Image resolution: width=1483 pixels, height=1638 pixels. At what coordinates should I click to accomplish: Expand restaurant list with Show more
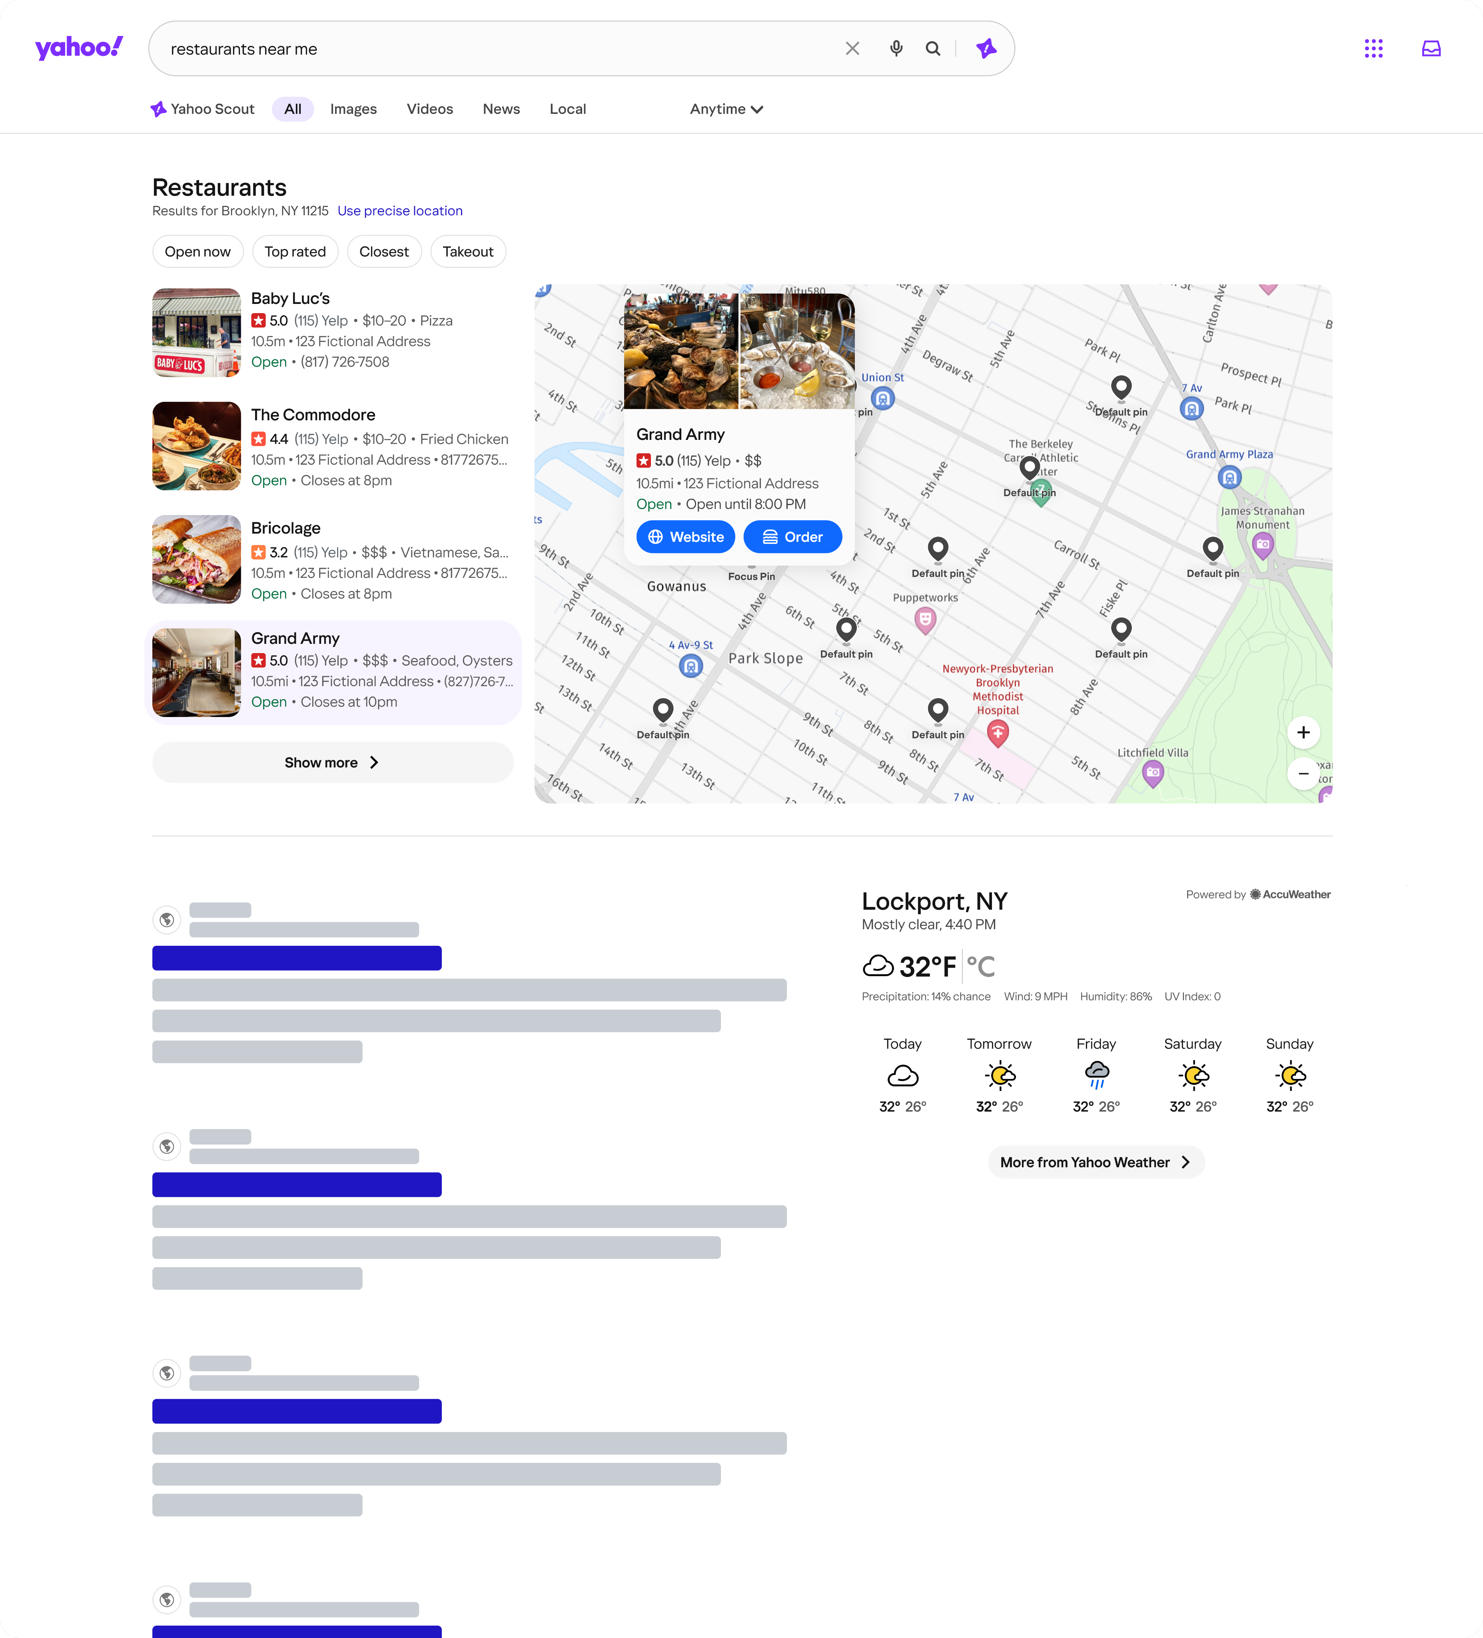(332, 762)
